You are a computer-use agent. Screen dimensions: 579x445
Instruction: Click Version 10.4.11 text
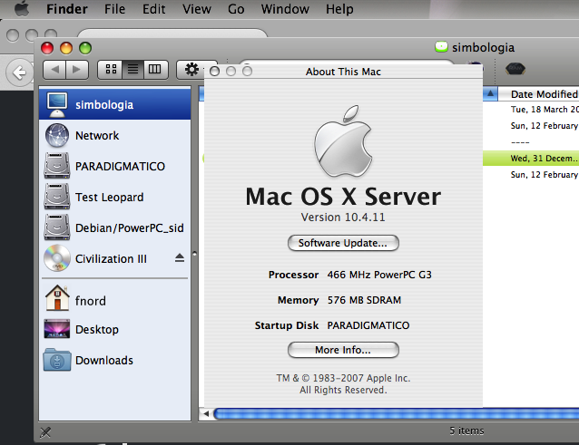[343, 218]
